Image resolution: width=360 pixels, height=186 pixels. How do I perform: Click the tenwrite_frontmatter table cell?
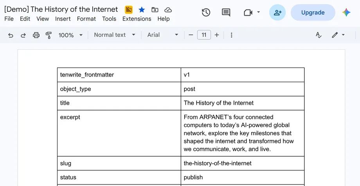(119, 75)
